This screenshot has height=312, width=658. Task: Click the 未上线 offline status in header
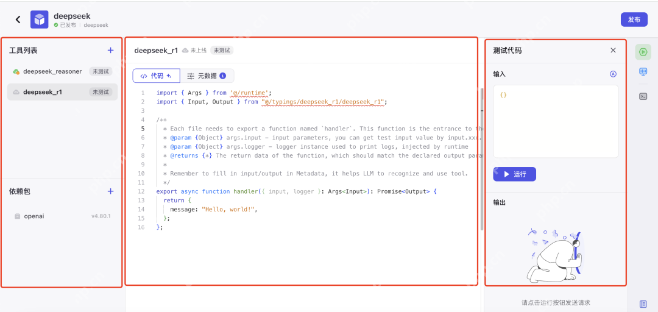[x=194, y=51]
